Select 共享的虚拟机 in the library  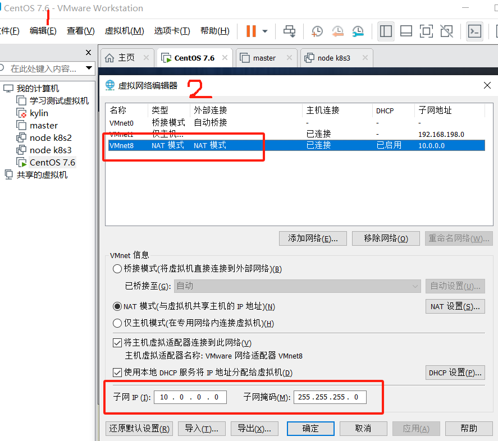coord(42,174)
